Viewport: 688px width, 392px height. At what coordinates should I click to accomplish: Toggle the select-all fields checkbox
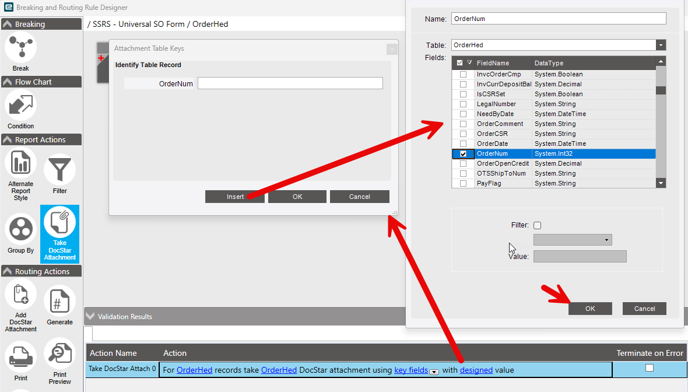(x=460, y=63)
